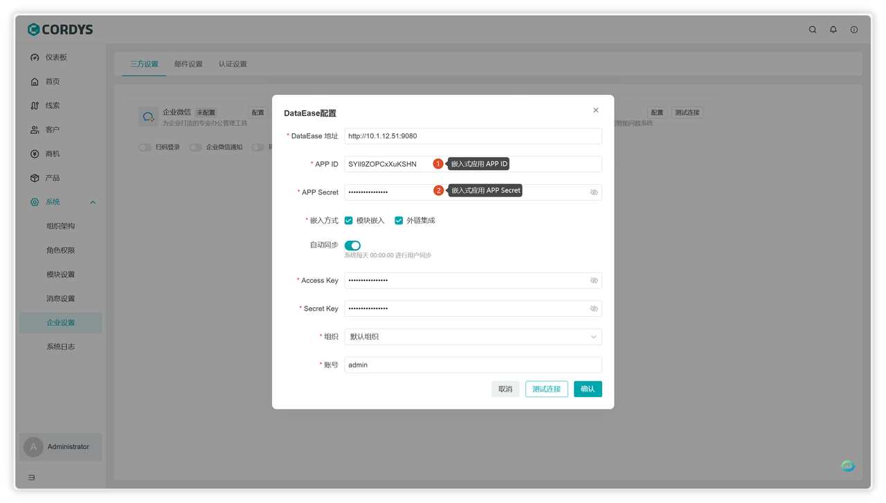Viewport: 886px width, 503px height.
Task: Show the APP Secret value
Action: (x=594, y=192)
